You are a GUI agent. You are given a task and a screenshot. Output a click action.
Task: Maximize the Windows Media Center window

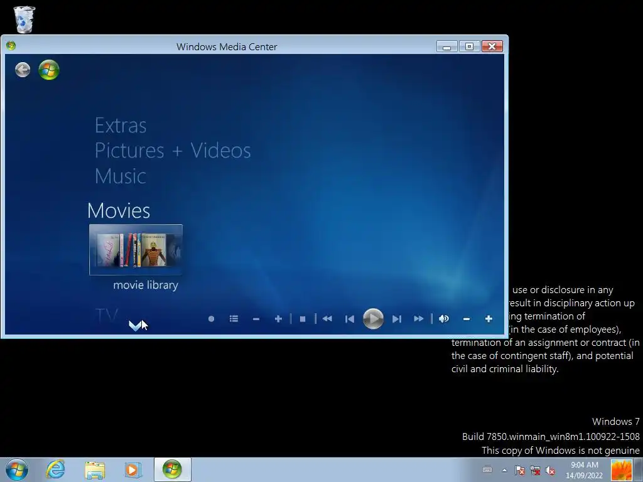tap(470, 46)
